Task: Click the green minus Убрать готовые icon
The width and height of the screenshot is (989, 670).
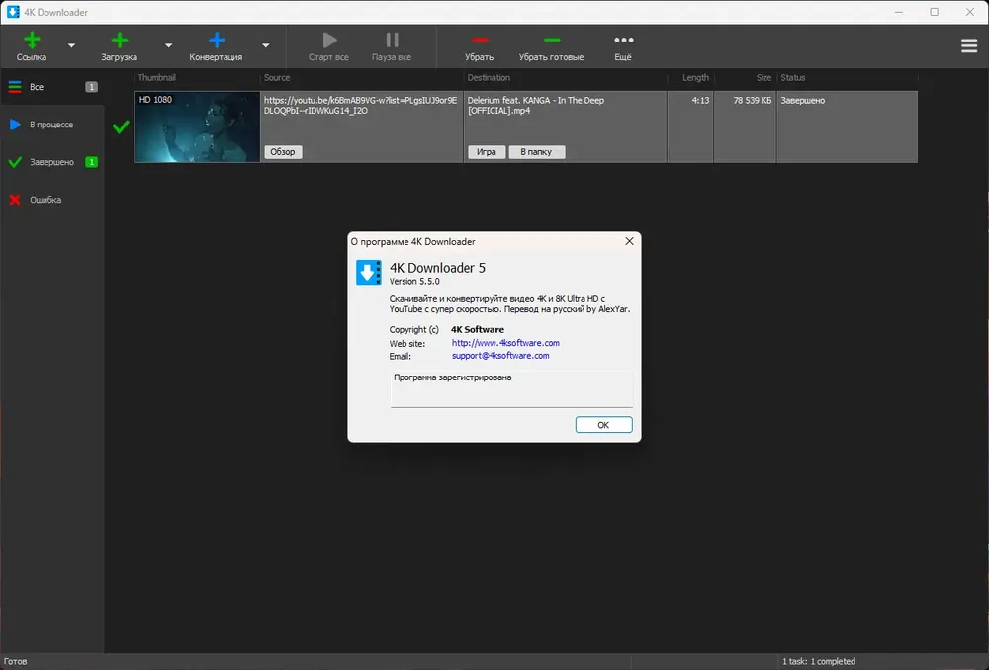Action: (x=551, y=41)
